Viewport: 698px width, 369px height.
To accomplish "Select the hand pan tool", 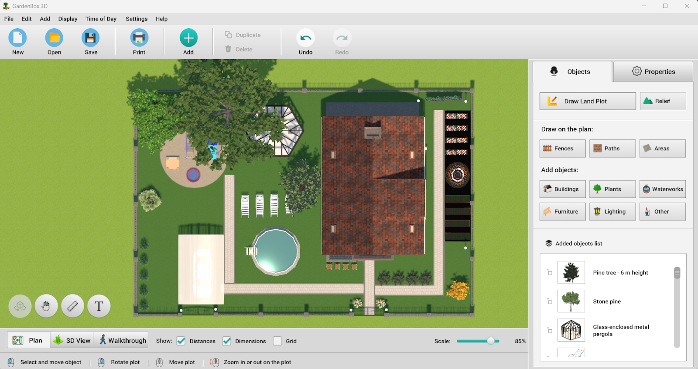I will (x=46, y=306).
